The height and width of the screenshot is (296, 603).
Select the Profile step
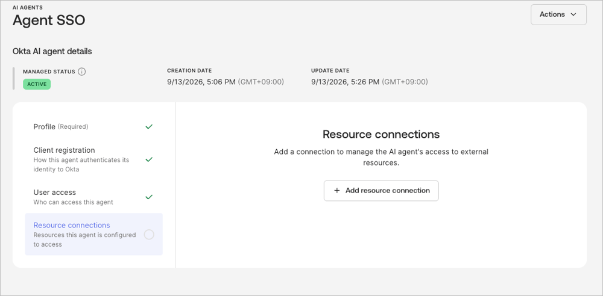[x=94, y=127]
